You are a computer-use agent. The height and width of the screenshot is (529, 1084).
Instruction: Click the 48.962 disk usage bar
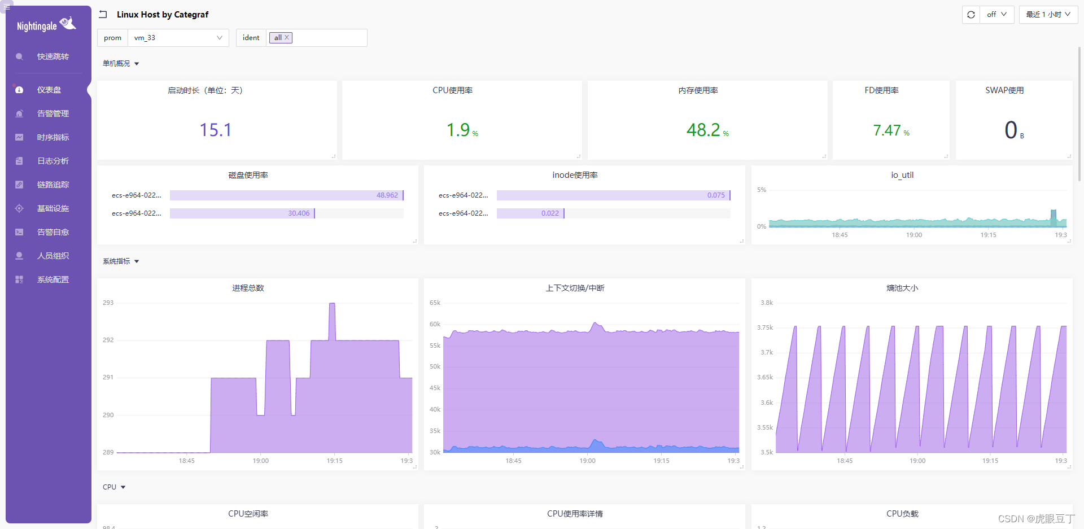point(287,195)
